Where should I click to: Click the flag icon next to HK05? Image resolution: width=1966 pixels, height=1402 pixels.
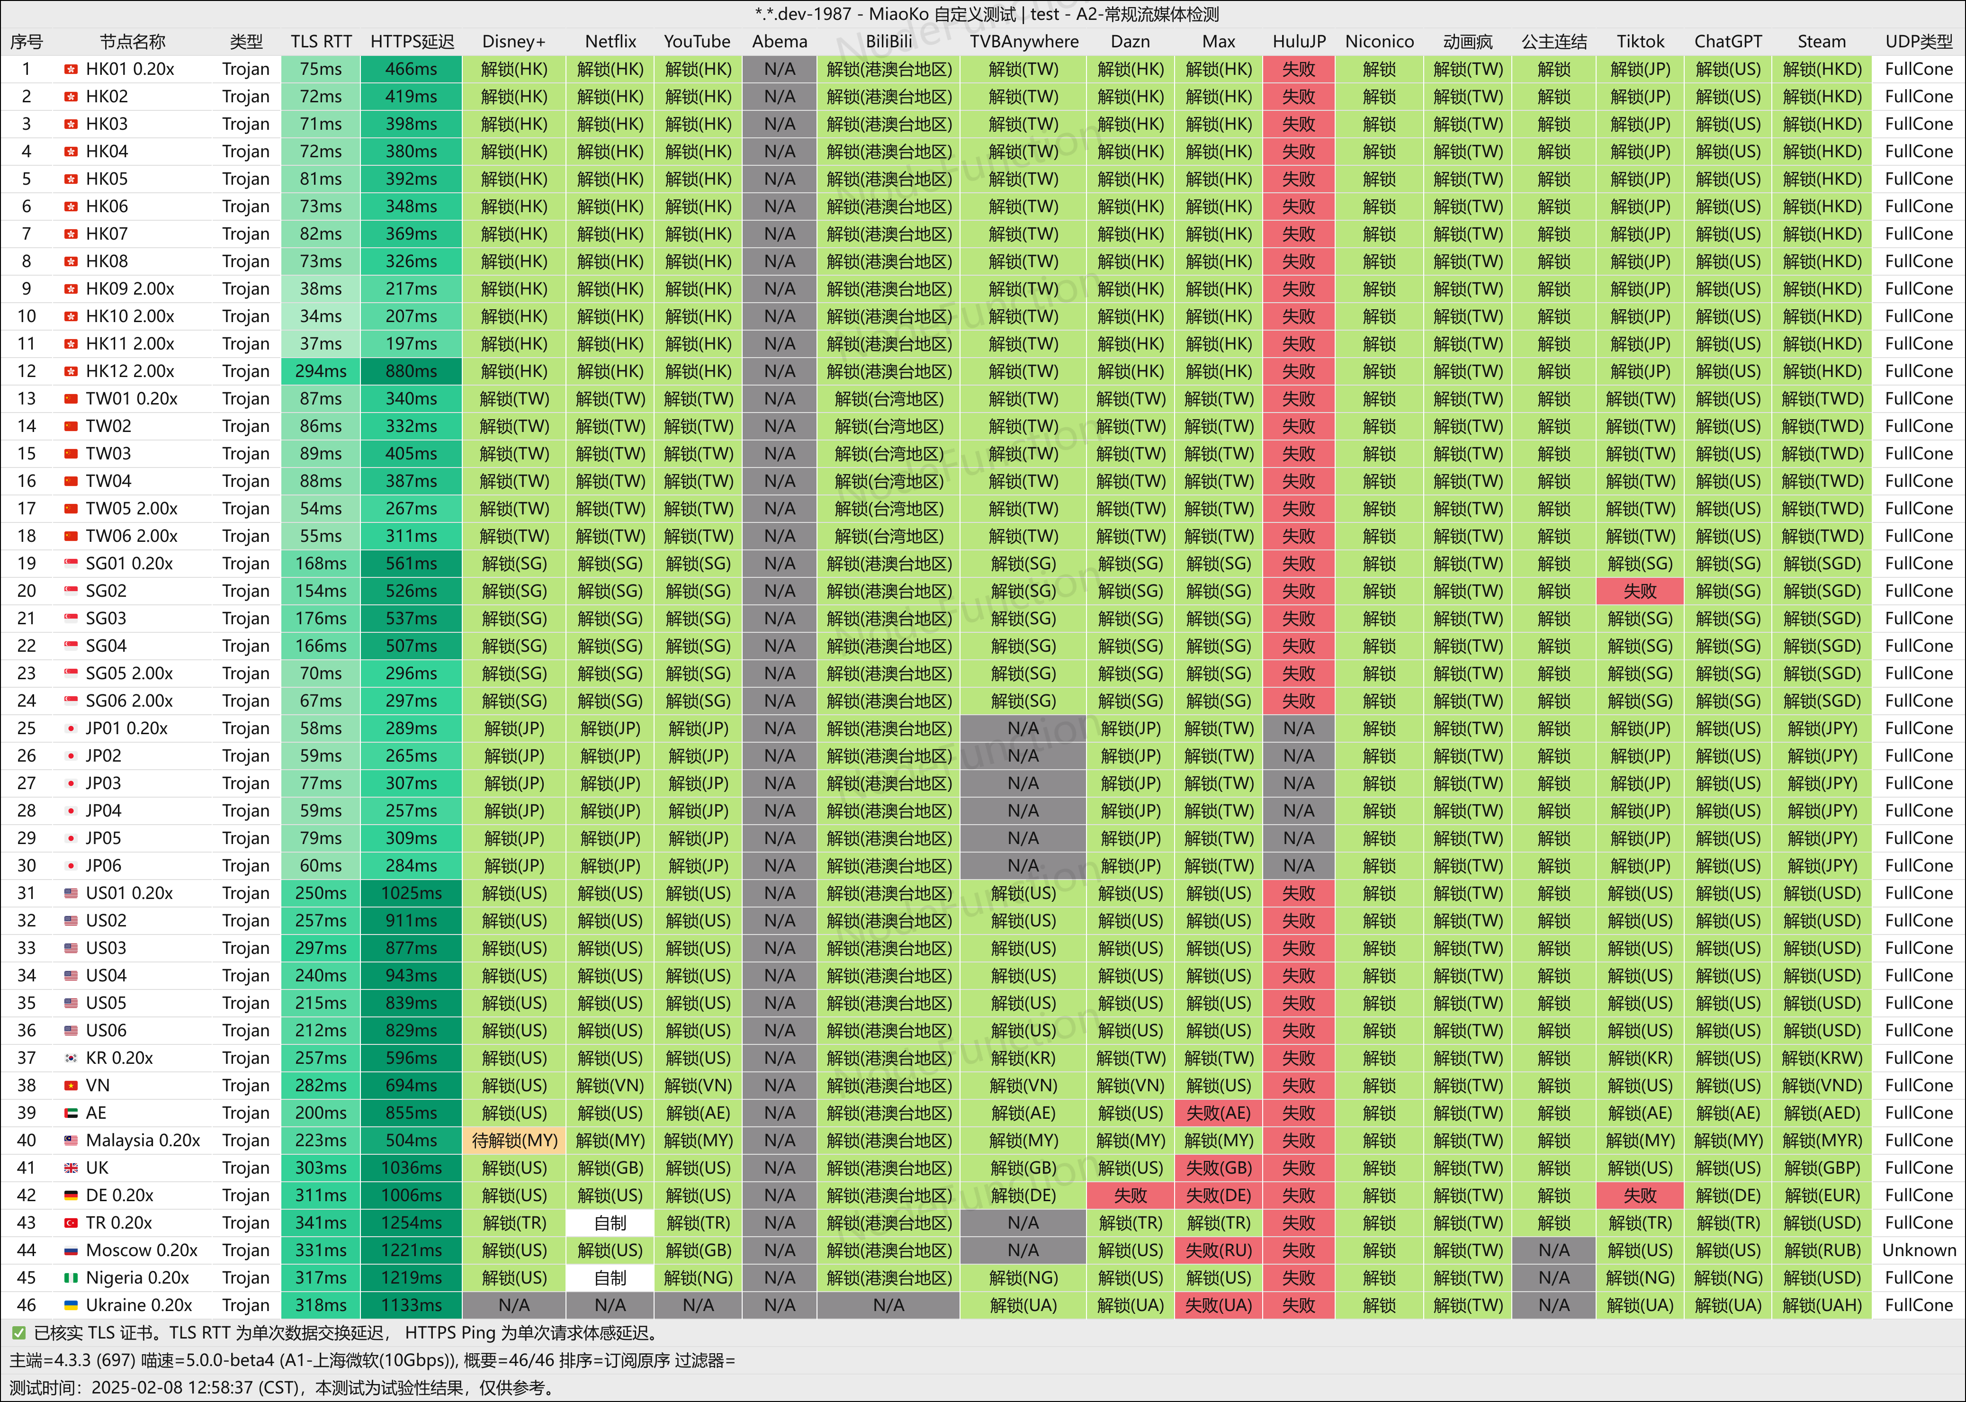point(71,179)
